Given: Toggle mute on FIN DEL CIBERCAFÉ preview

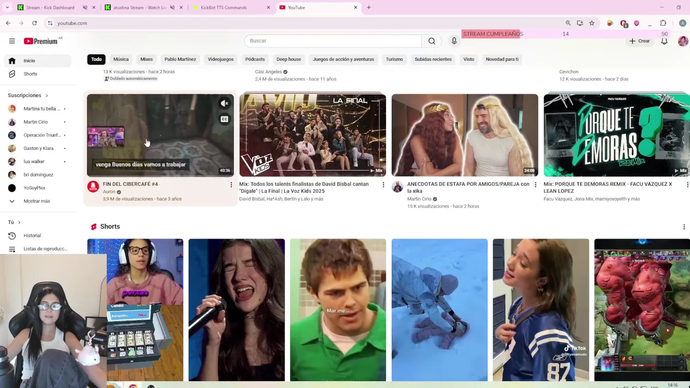Looking at the screenshot, I should (225, 103).
